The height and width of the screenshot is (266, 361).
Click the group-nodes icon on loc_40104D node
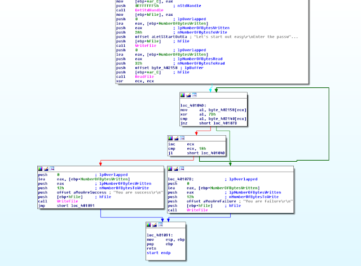point(194,95)
